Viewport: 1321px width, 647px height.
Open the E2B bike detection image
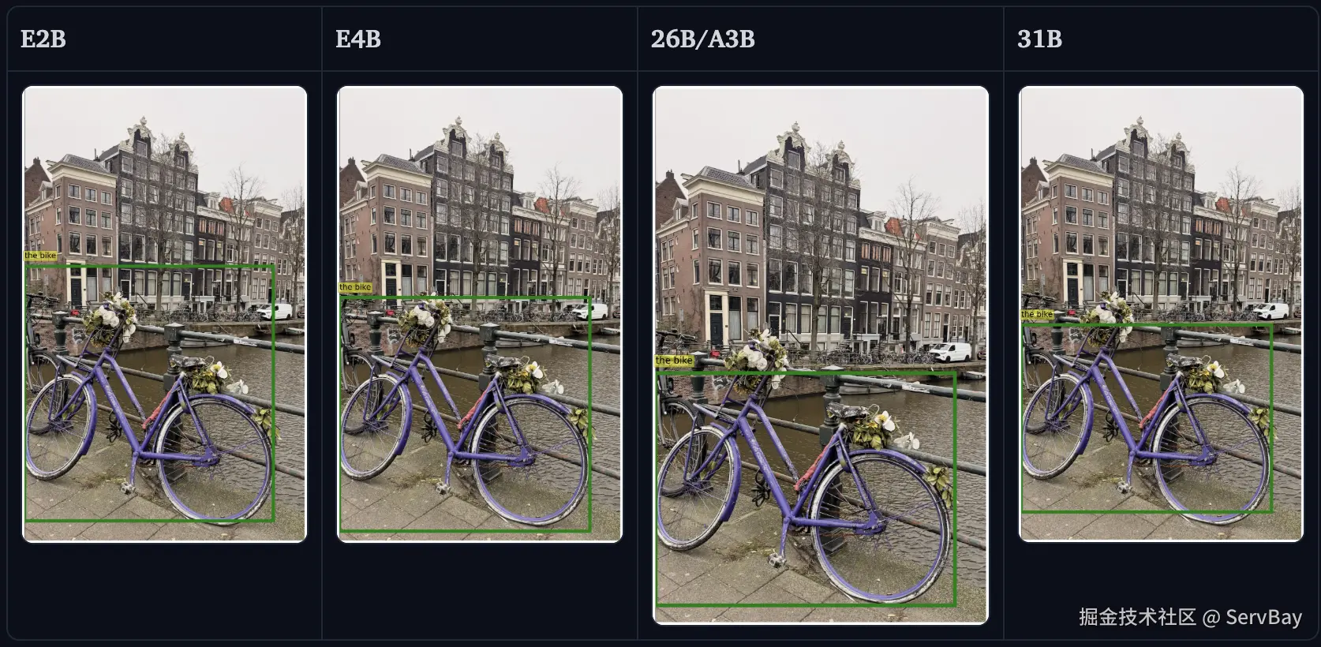pyautogui.click(x=164, y=314)
